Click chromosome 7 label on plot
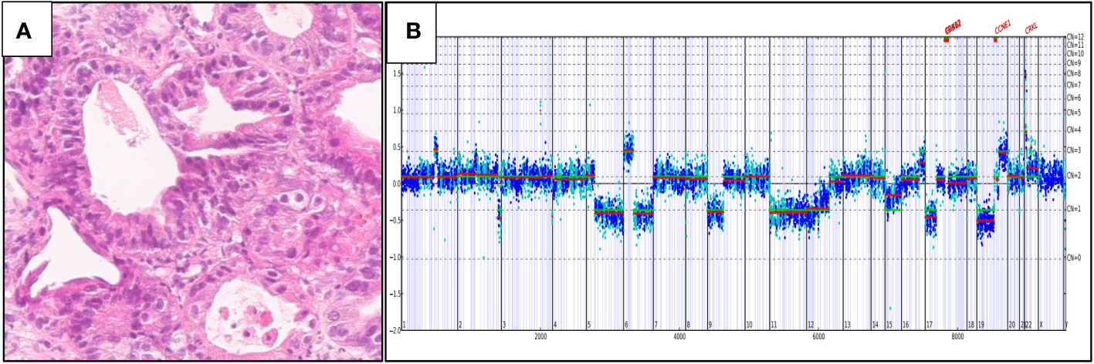This screenshot has width=1094, height=364. (655, 325)
